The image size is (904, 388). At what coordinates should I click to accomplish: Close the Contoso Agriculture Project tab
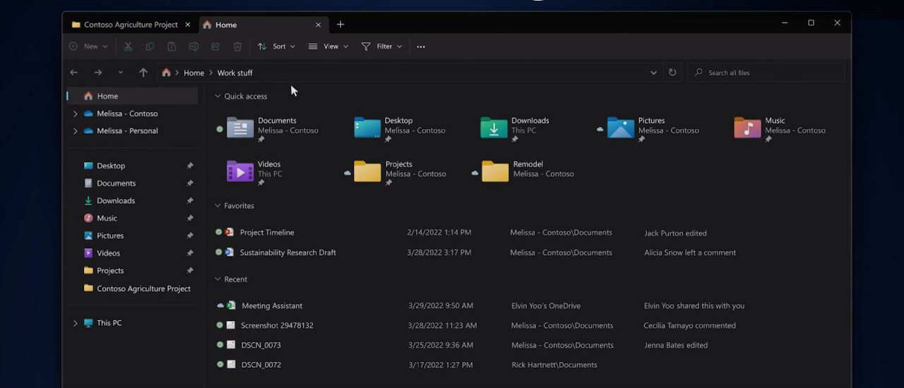[188, 25]
